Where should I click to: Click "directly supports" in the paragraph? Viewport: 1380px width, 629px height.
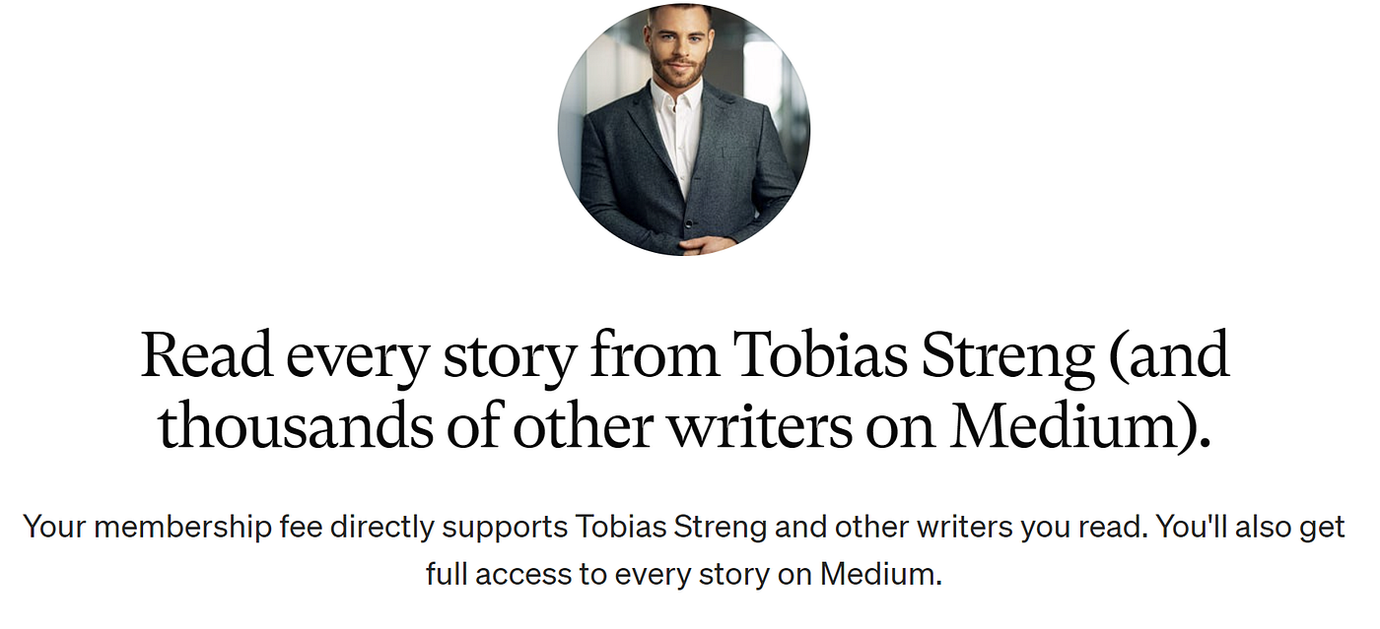pyautogui.click(x=448, y=527)
